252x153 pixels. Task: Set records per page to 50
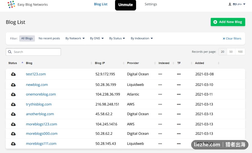click(x=231, y=52)
